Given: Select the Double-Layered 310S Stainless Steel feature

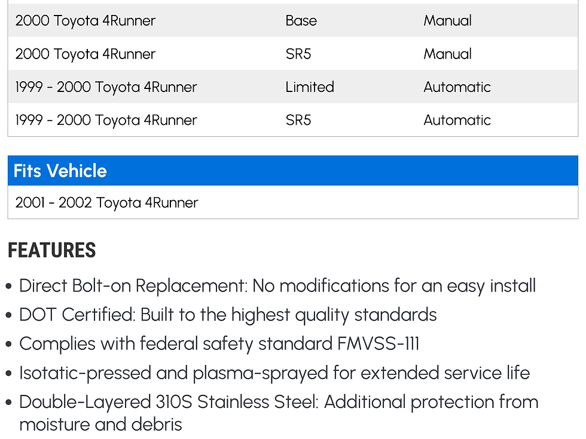Looking at the screenshot, I should click(x=278, y=413).
